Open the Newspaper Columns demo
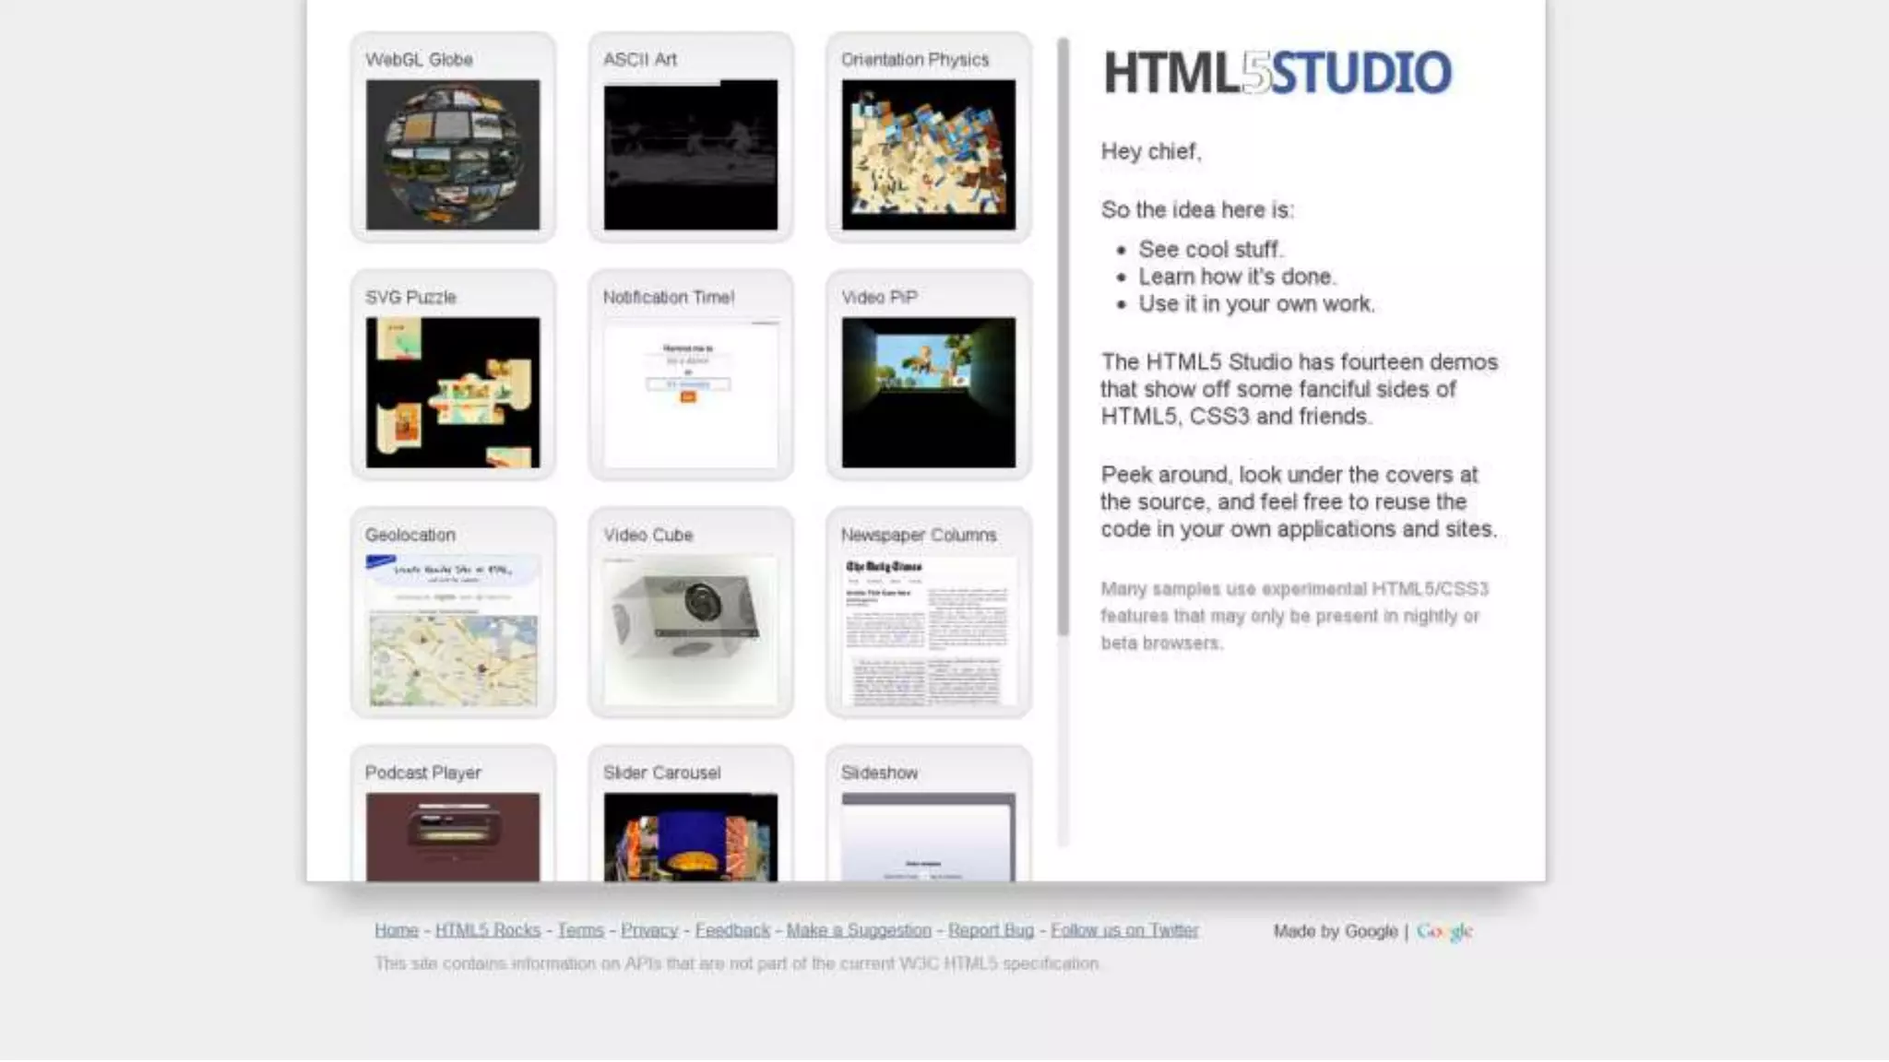Viewport: 1889px width, 1062px height. click(928, 630)
